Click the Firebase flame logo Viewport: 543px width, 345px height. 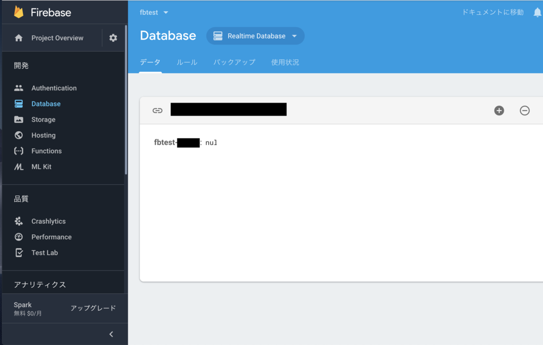coord(19,12)
